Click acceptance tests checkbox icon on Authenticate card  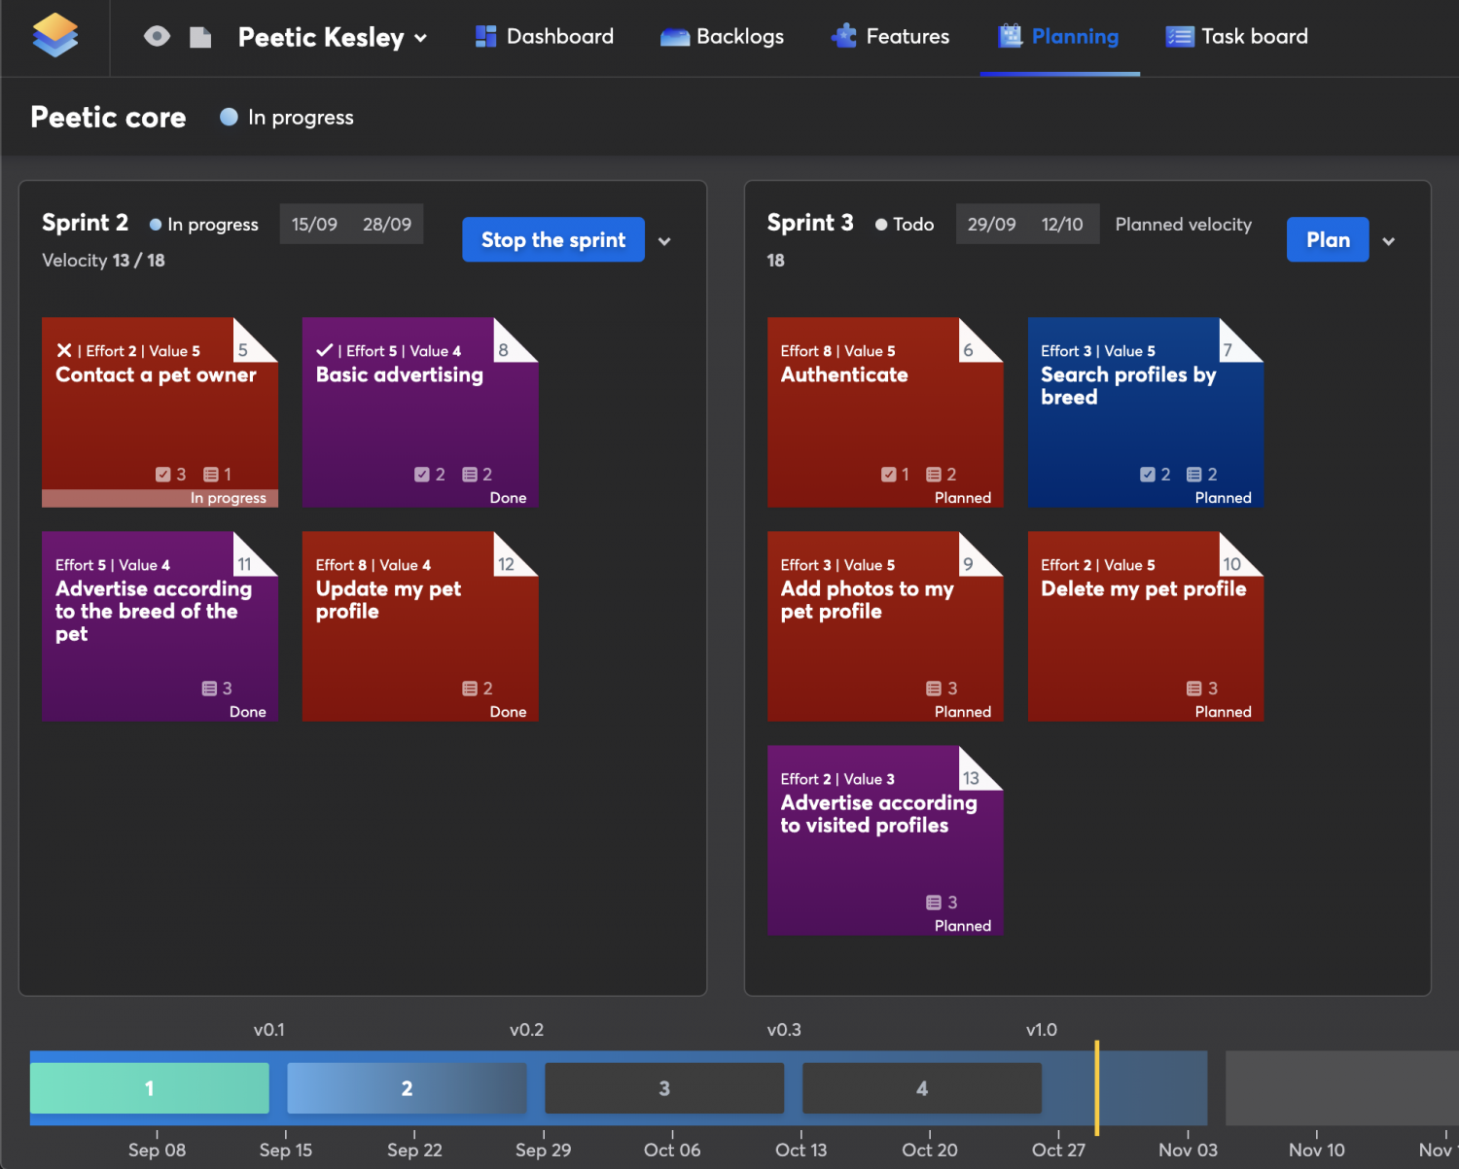point(888,475)
